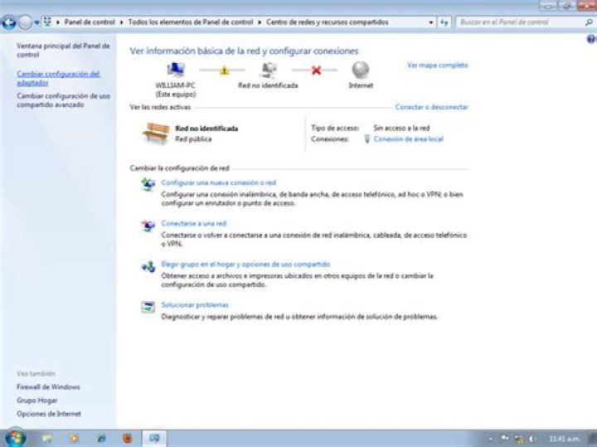Open 'Cambiar configuración del adaptador' link
The image size is (597, 447).
click(58, 79)
